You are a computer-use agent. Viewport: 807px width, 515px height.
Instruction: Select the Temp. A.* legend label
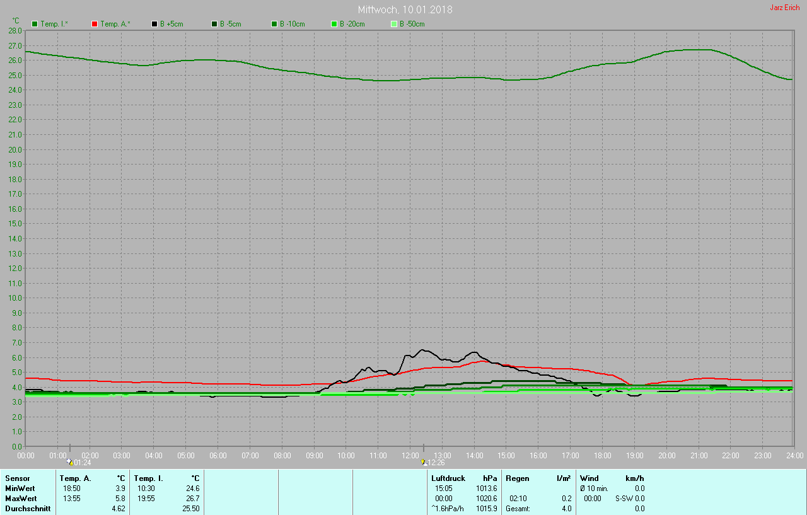pyautogui.click(x=115, y=24)
